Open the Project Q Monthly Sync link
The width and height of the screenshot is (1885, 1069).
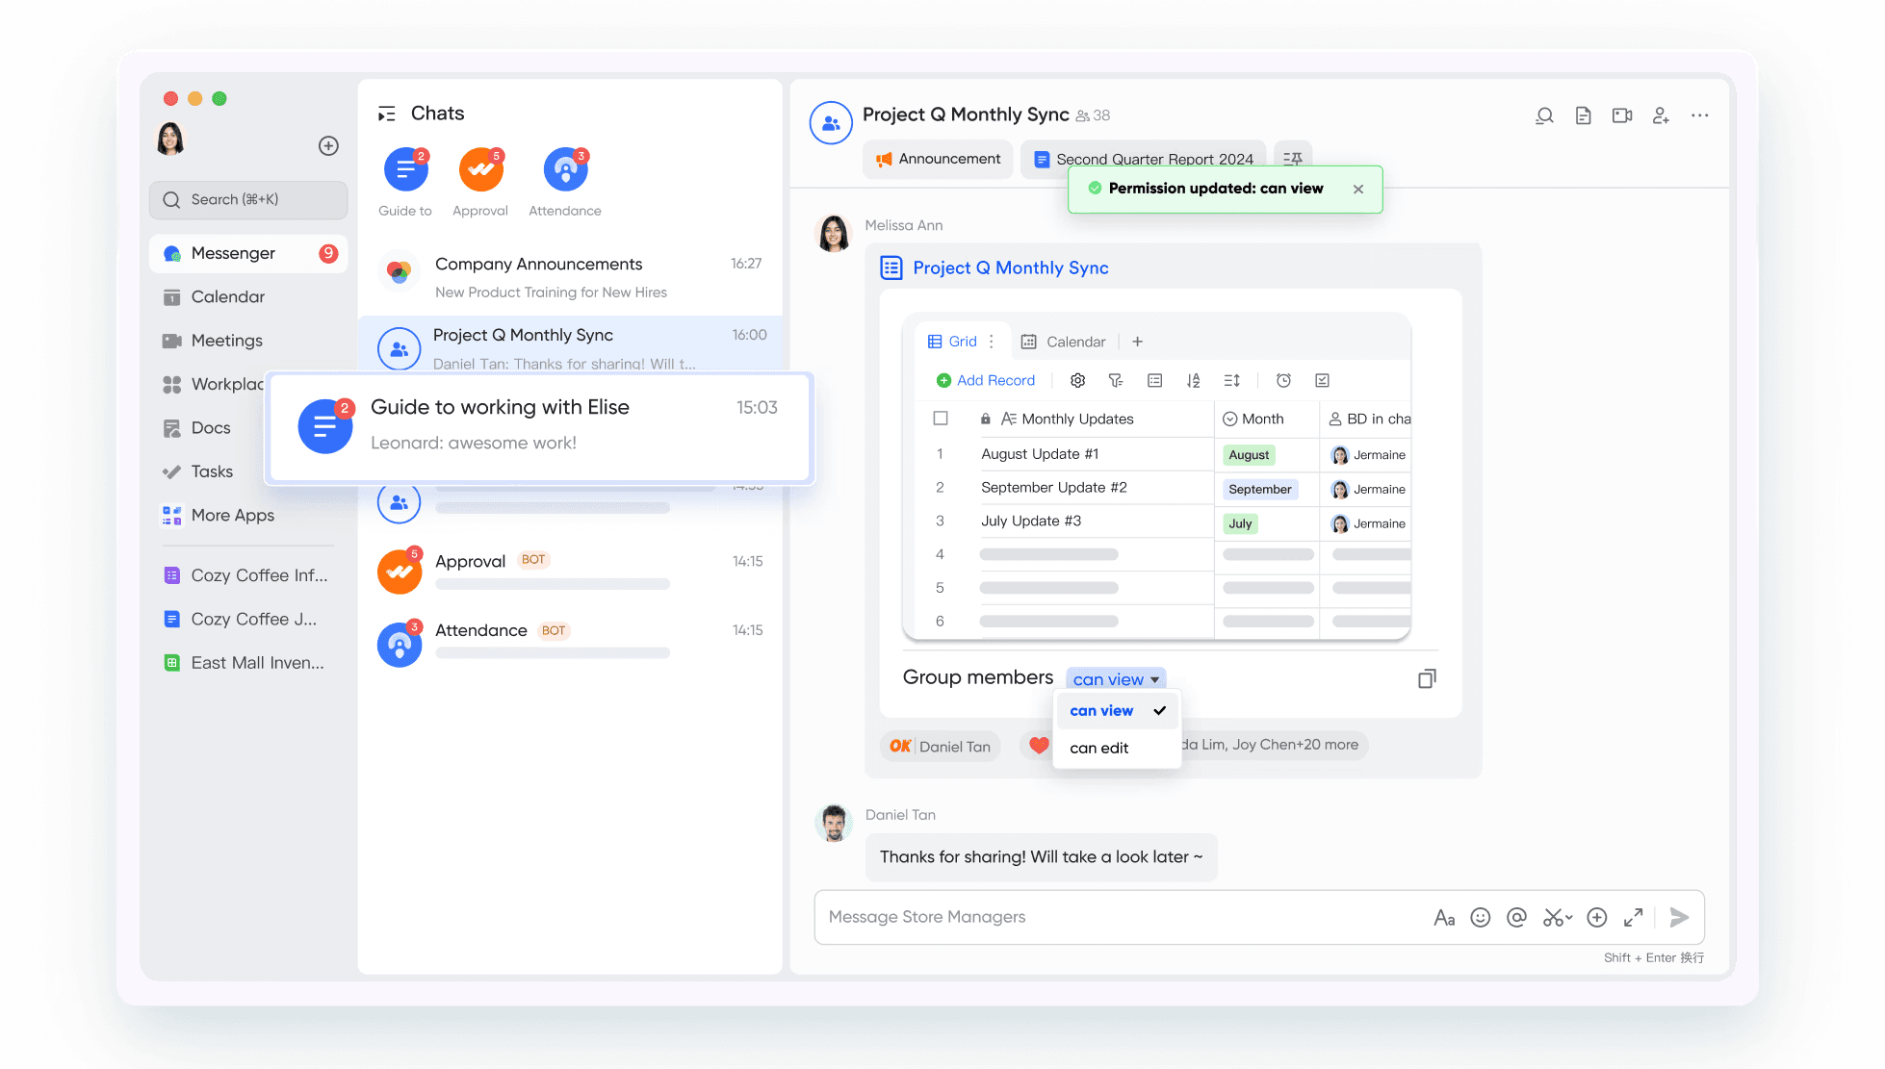pyautogui.click(x=1010, y=267)
